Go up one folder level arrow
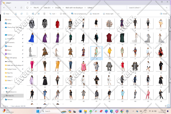This screenshot has height=114, width=171. [16, 8]
